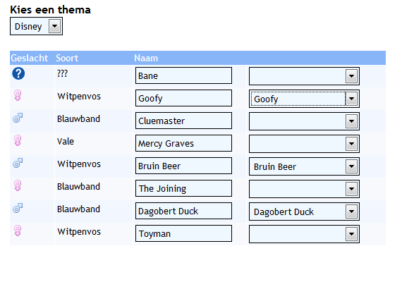Open the empty dropdown next to Toyman

(304, 234)
